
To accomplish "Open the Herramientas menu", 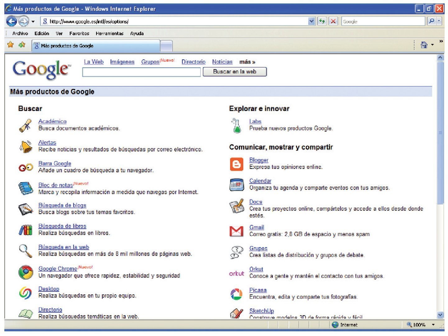I will (109, 33).
